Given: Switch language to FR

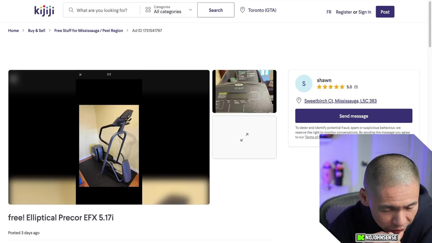Looking at the screenshot, I should [329, 12].
